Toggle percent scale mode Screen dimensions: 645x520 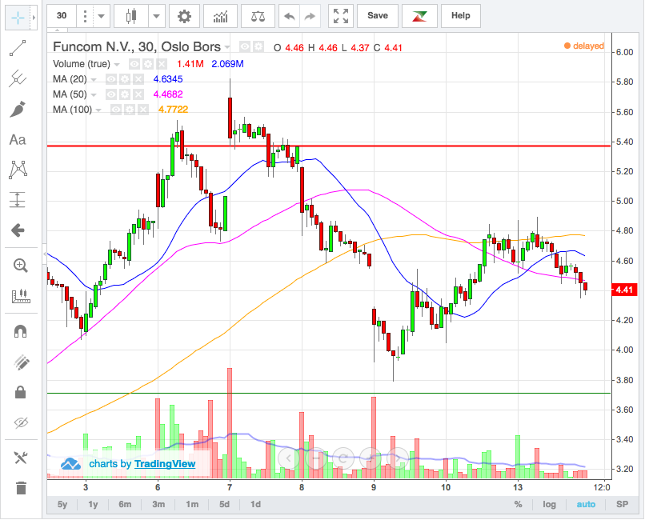[x=518, y=504]
